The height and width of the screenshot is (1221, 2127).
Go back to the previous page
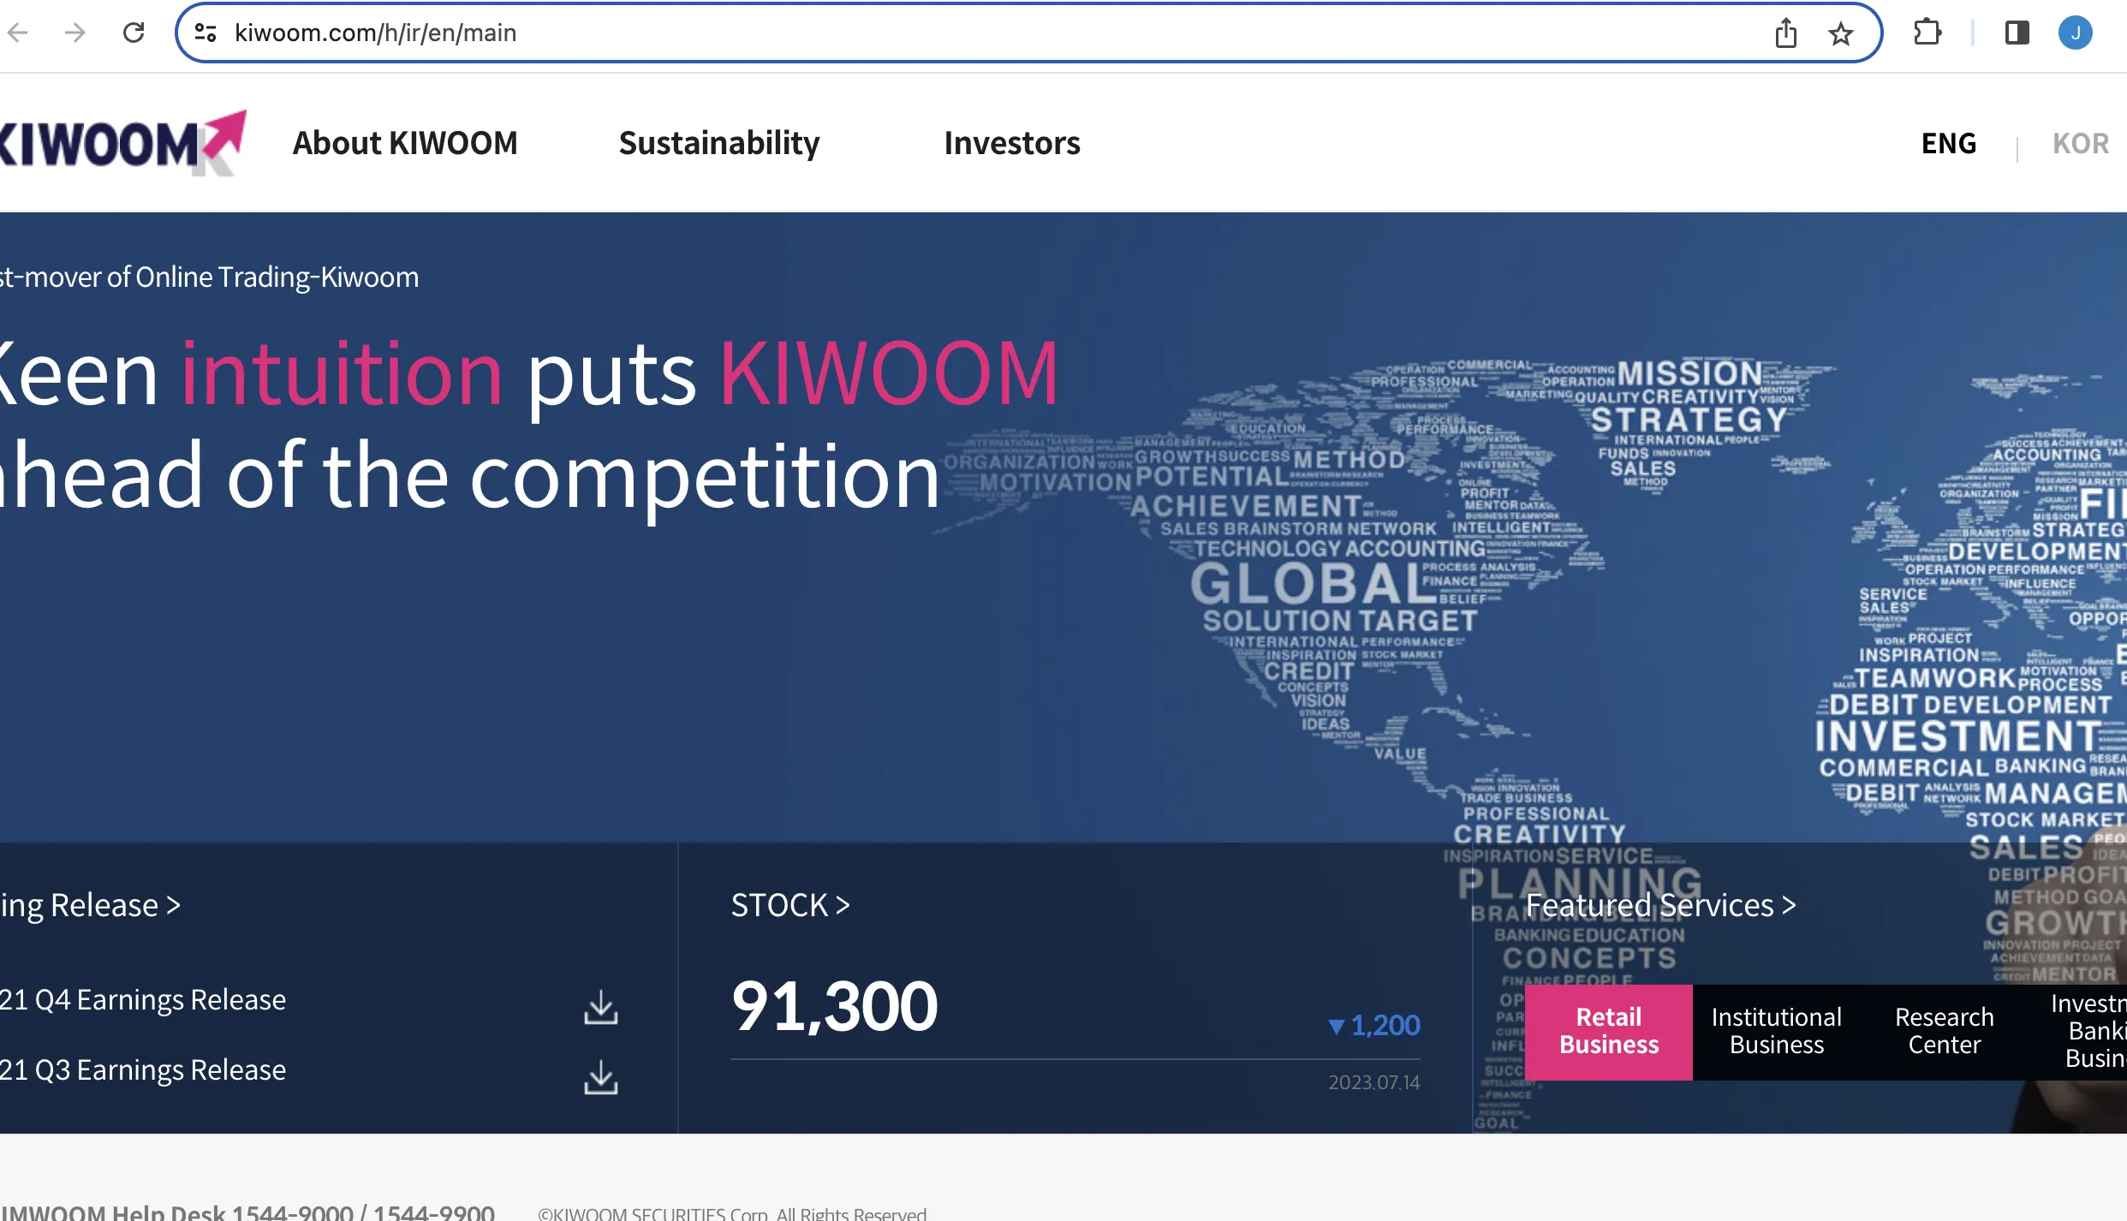coord(18,33)
